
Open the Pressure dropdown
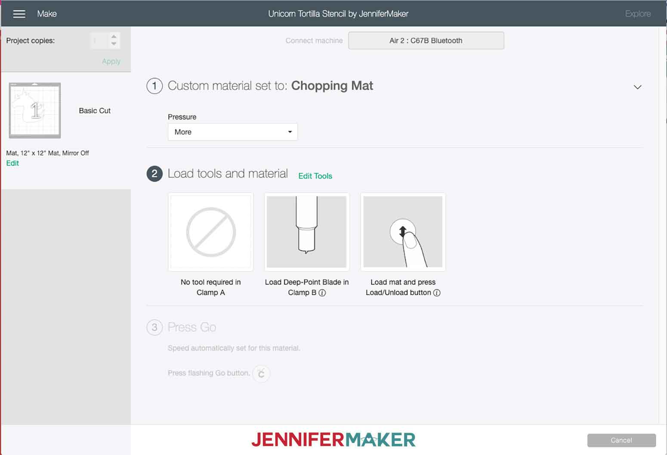(233, 132)
